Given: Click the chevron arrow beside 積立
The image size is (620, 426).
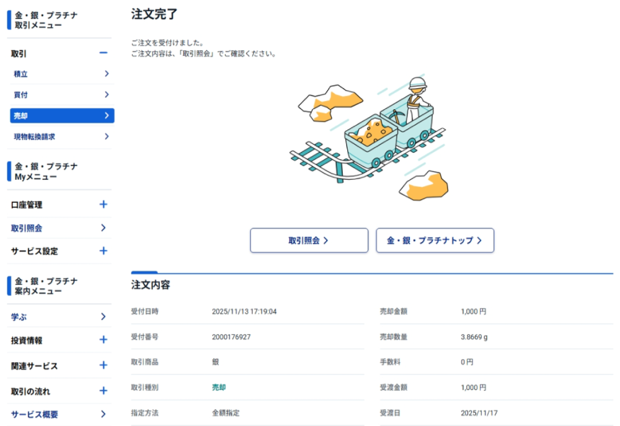Looking at the screenshot, I should [107, 74].
